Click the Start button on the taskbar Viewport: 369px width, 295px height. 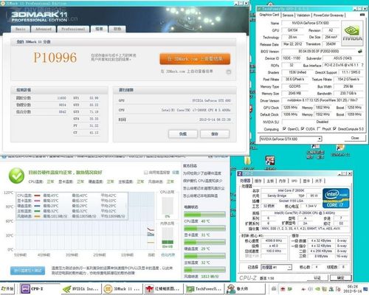[7, 288]
